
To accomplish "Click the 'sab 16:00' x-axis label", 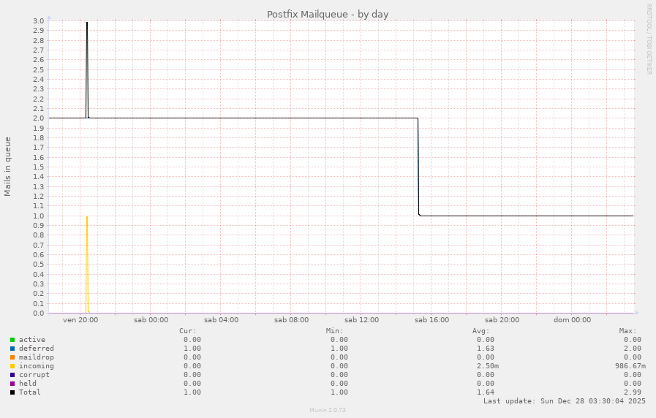I will pos(431,320).
